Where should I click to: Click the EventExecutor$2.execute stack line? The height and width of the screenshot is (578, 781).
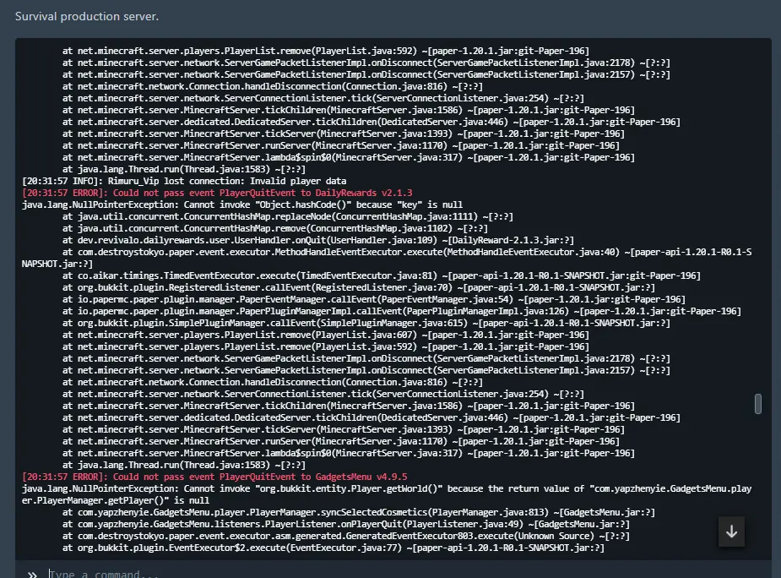click(334, 548)
